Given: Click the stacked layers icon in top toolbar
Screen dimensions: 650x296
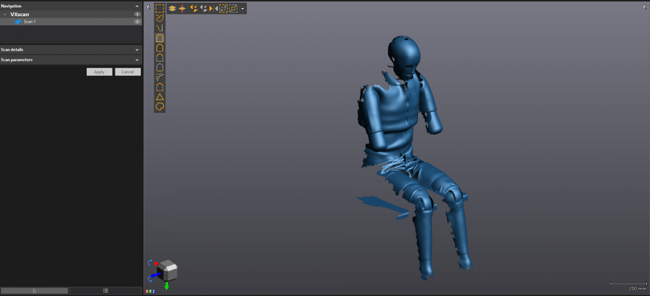Looking at the screenshot, I should tap(172, 8).
